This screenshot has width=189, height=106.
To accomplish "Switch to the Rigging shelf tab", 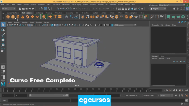I will point(49,13).
